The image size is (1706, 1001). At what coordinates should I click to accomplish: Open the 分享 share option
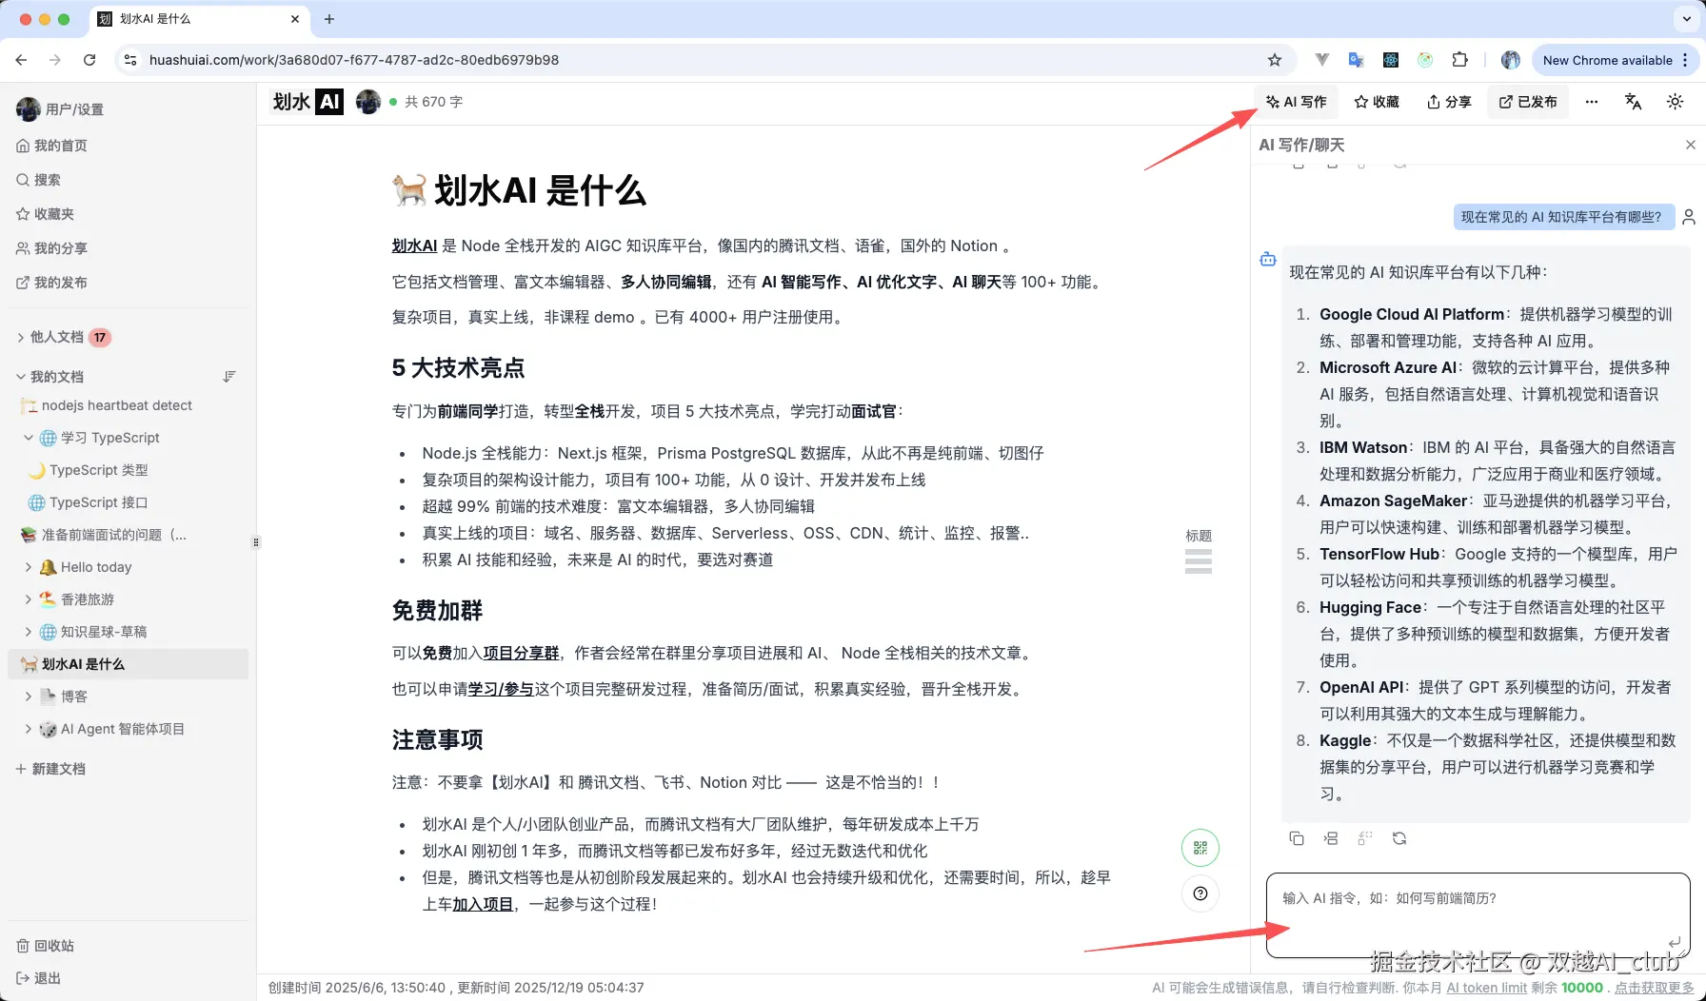(1449, 102)
